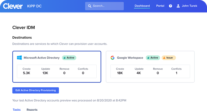Open the Dashboard nav item

point(142,6)
